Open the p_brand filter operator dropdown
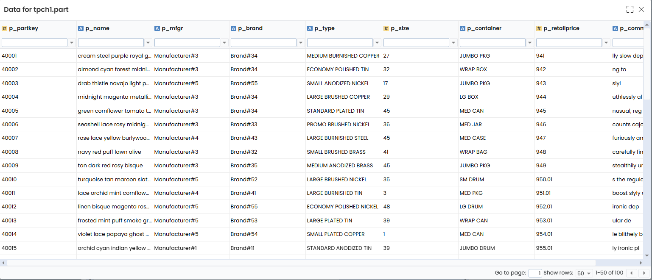 [301, 43]
